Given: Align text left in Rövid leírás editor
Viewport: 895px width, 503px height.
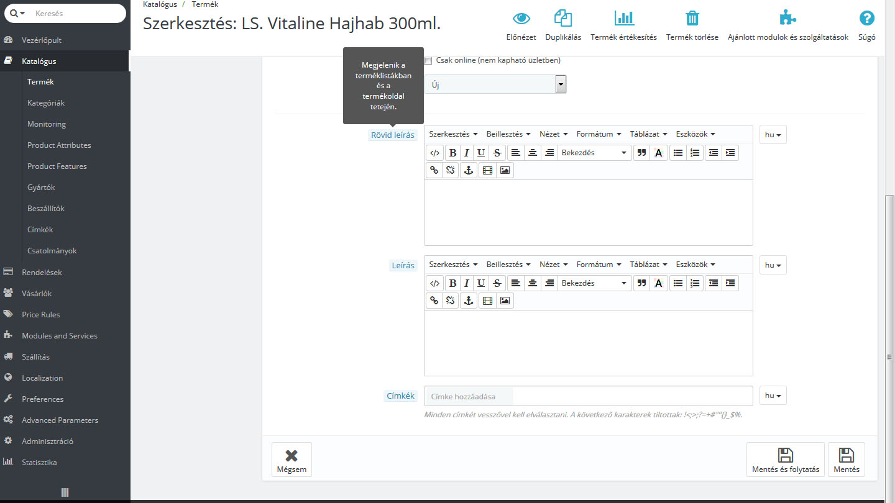Looking at the screenshot, I should (x=515, y=153).
